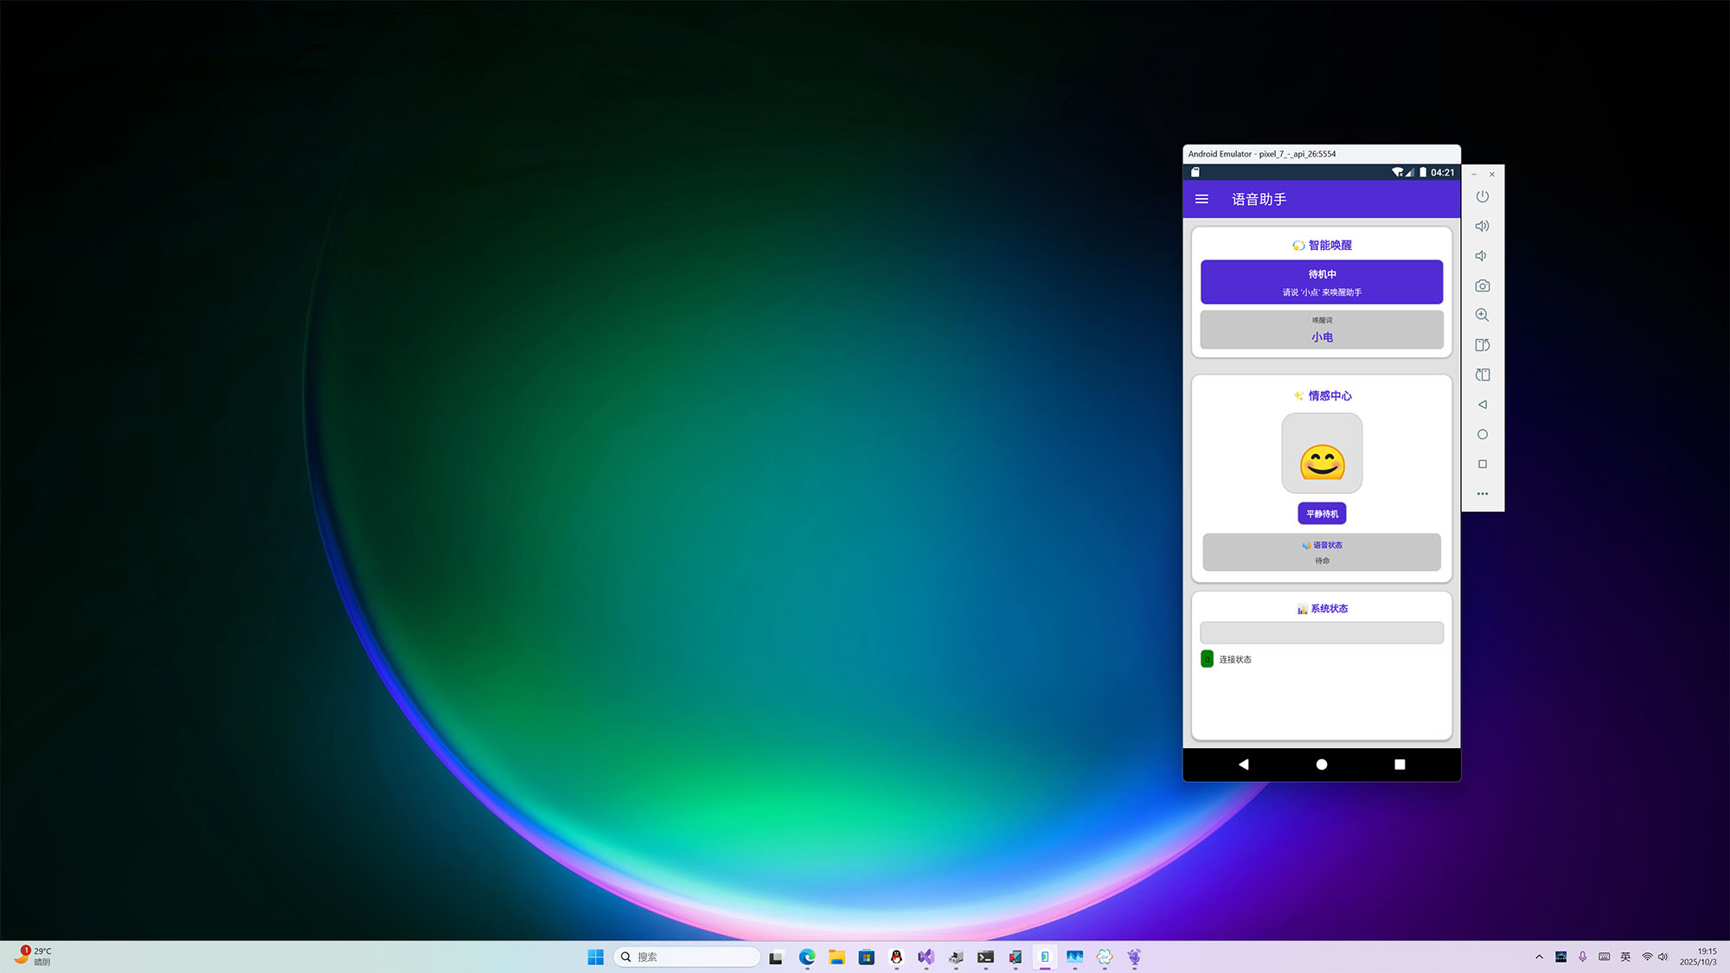1730x973 pixels.
Task: Click the green 连接状态 indicator
Action: pos(1207,659)
